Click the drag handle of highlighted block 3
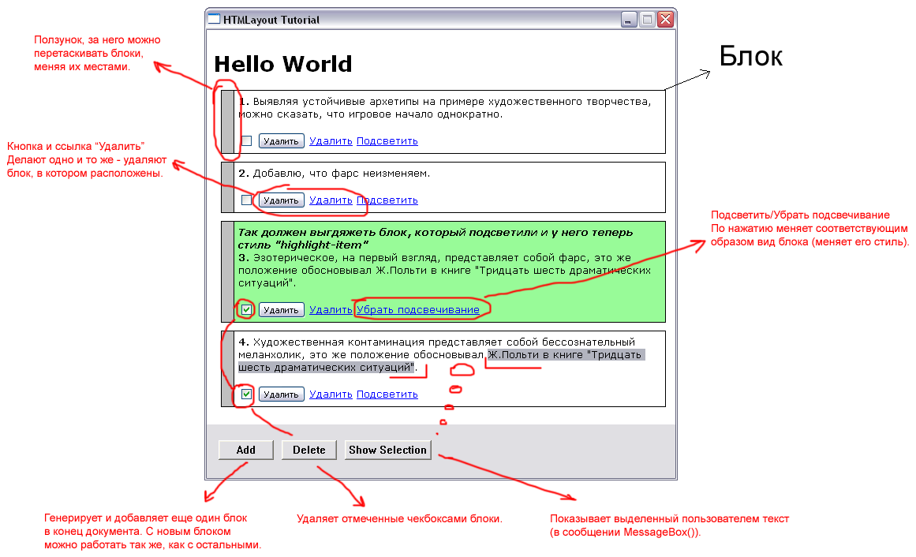The width and height of the screenshot is (916, 557). coord(227,272)
